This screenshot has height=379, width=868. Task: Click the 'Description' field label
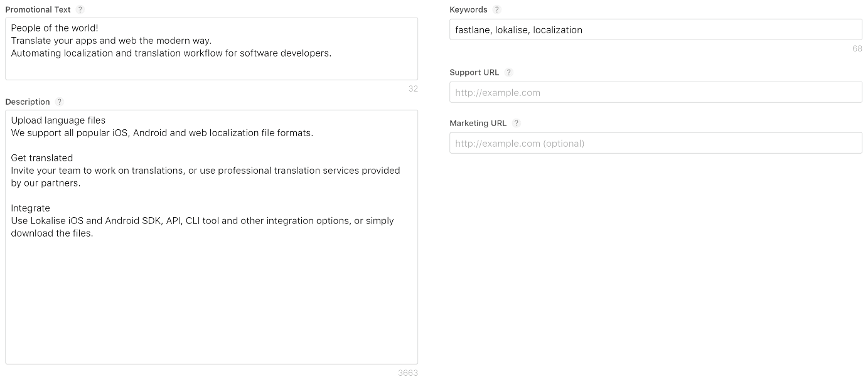pyautogui.click(x=28, y=102)
